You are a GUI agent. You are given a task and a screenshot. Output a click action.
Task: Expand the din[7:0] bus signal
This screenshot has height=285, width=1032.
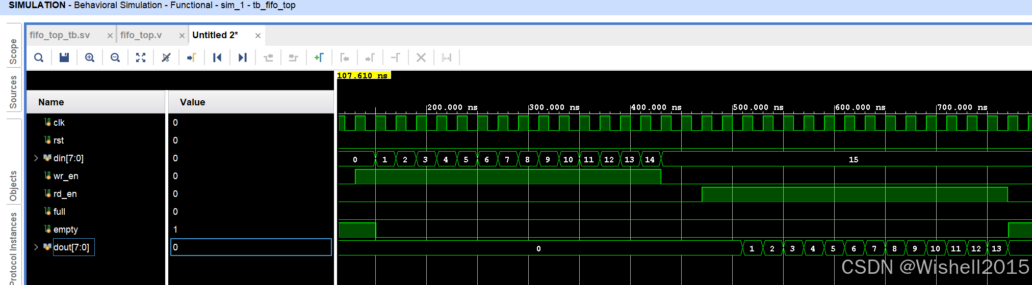click(36, 158)
